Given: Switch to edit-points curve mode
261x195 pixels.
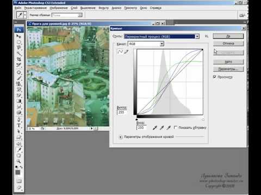Looking at the screenshot, I should [120, 52].
